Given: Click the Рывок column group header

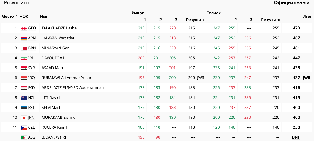Looking at the screenshot, I should 138,13.
